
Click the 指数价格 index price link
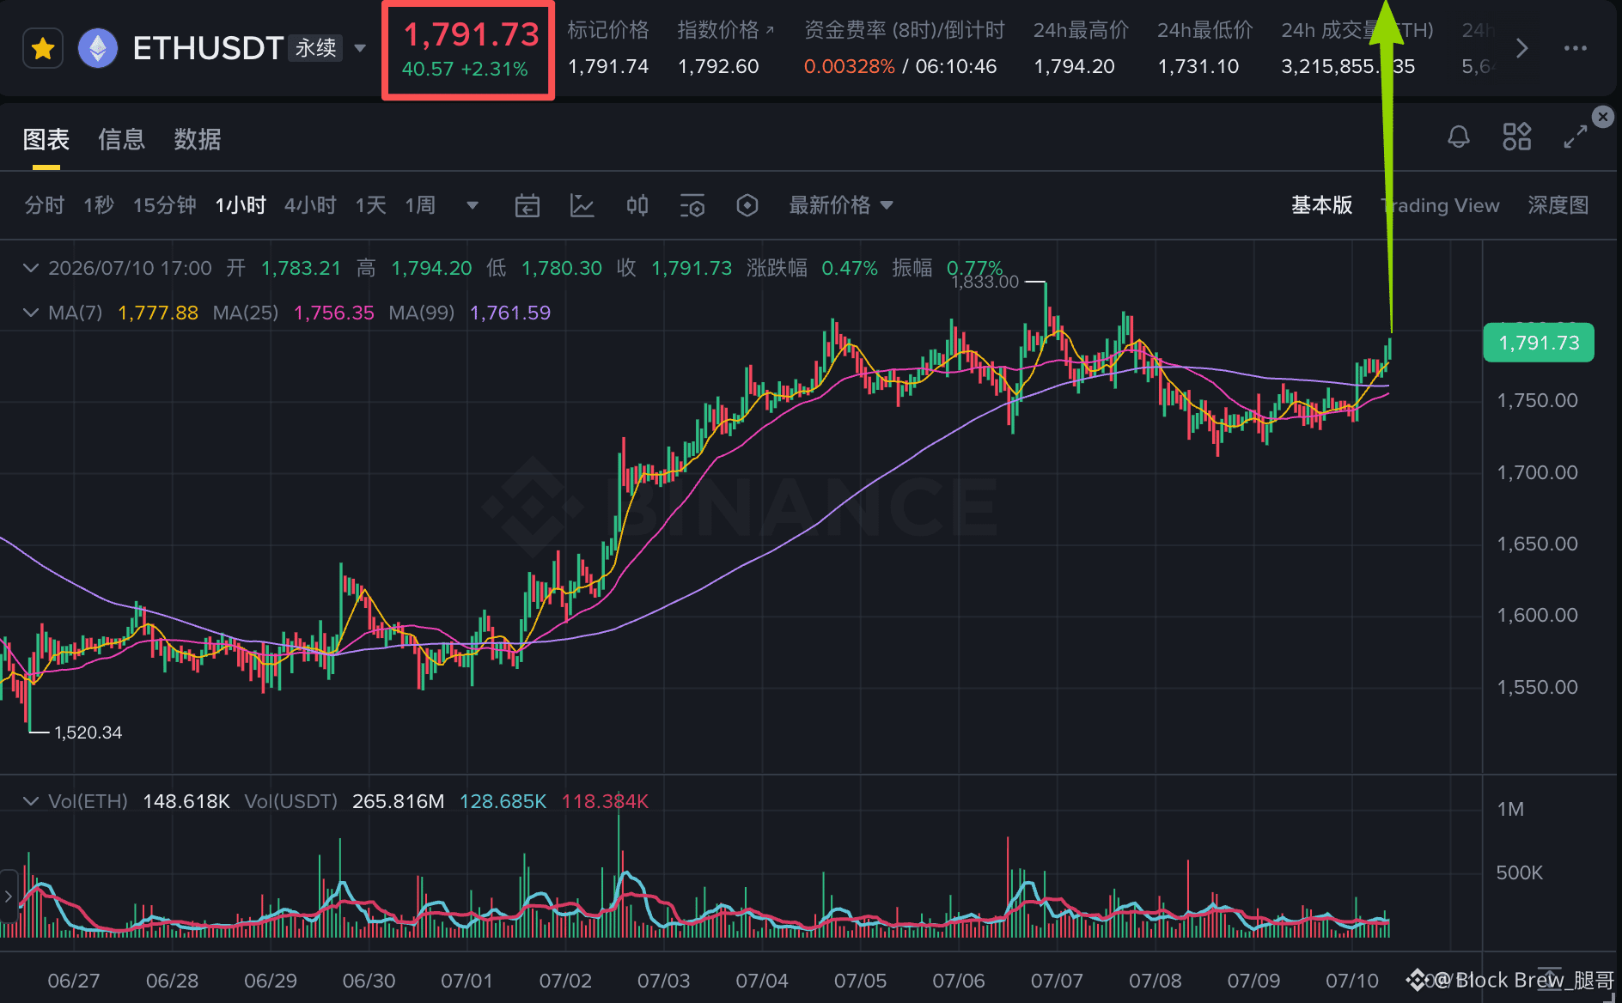[725, 30]
